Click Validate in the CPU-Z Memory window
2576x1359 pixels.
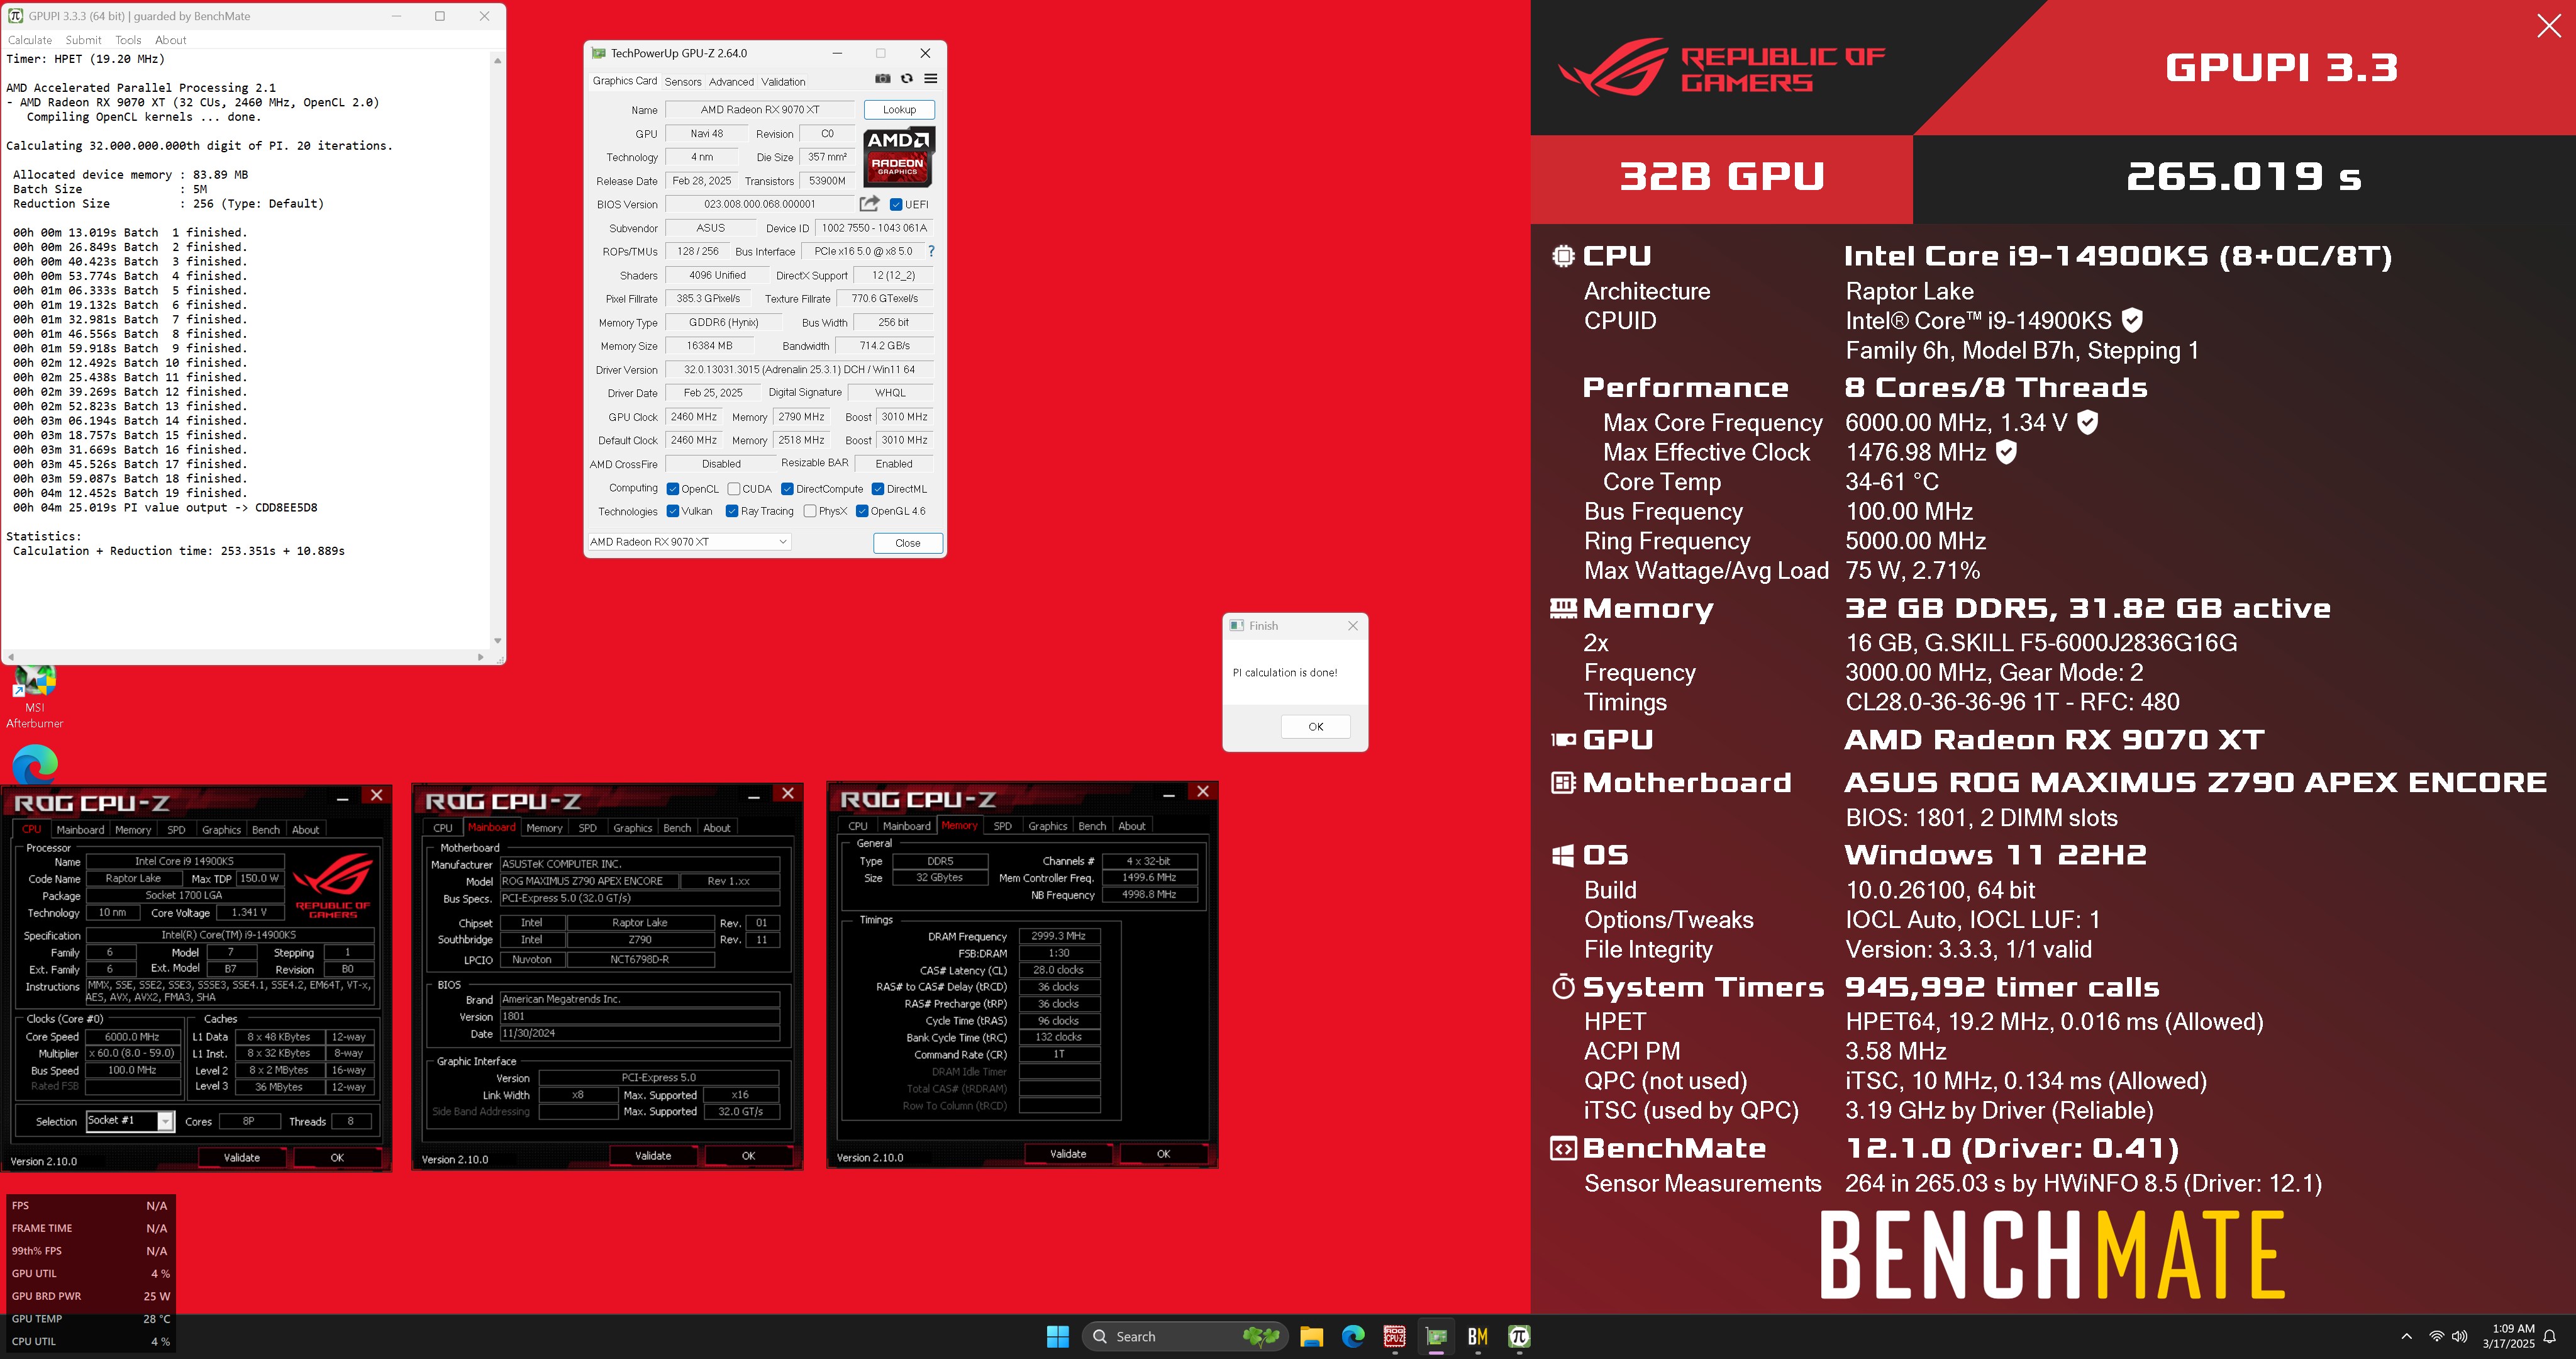1068,1154
